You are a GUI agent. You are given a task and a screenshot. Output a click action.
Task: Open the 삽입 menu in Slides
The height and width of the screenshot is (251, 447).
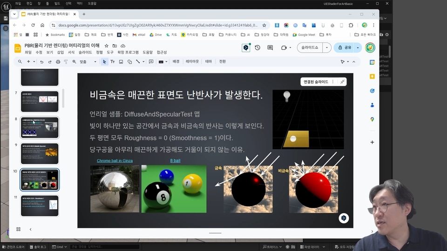pyautogui.click(x=61, y=53)
